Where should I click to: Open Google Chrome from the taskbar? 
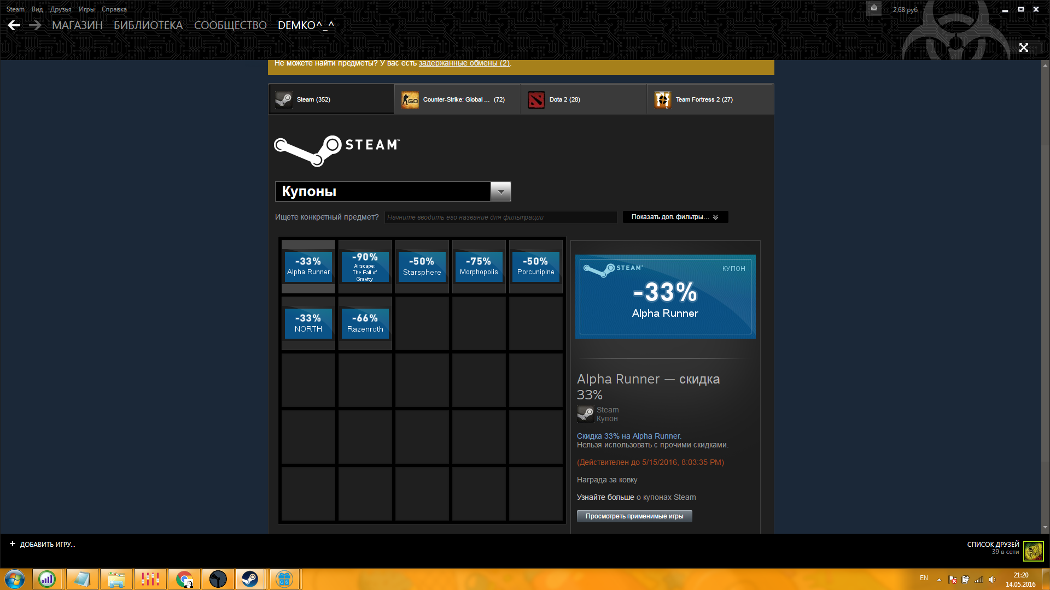click(184, 579)
